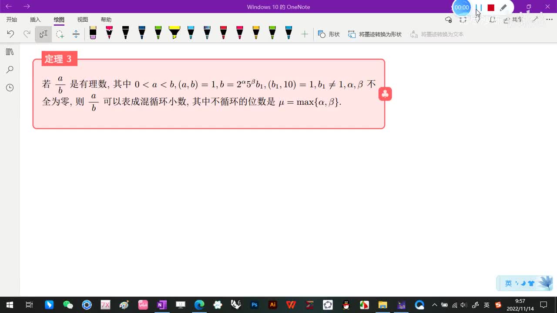Choose the Lasso Select tool

point(60,34)
